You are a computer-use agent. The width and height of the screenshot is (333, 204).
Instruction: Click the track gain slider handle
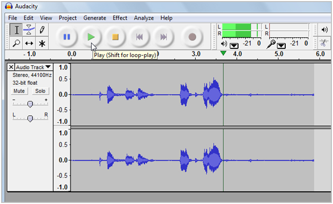point(30,104)
